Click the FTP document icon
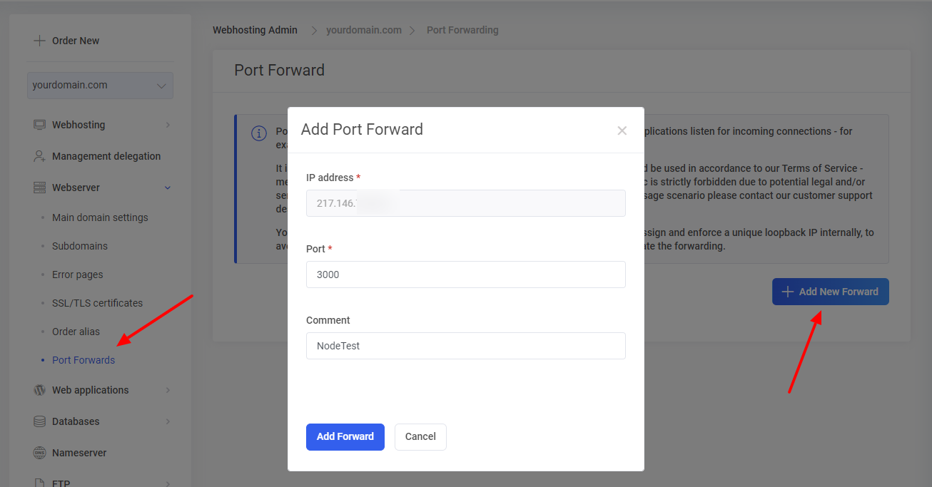 (39, 483)
